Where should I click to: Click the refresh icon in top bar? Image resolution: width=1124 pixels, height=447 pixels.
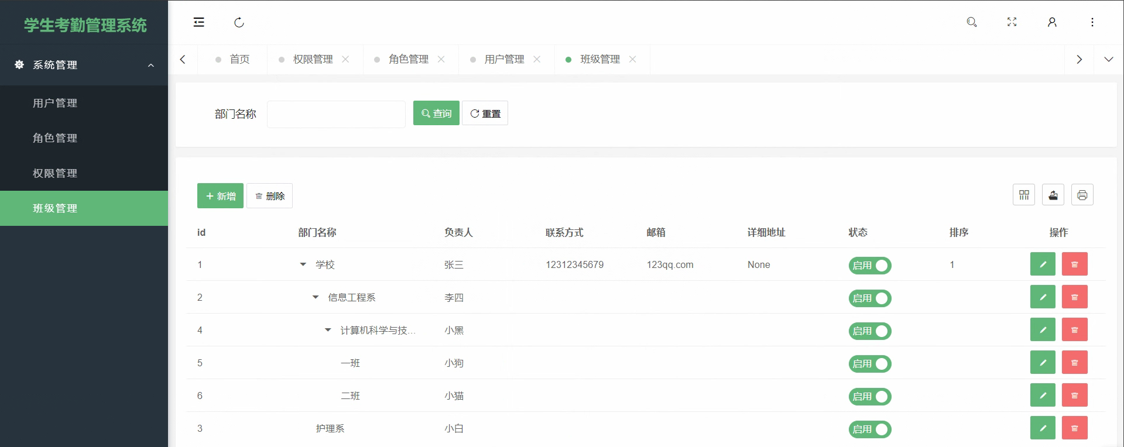click(239, 22)
